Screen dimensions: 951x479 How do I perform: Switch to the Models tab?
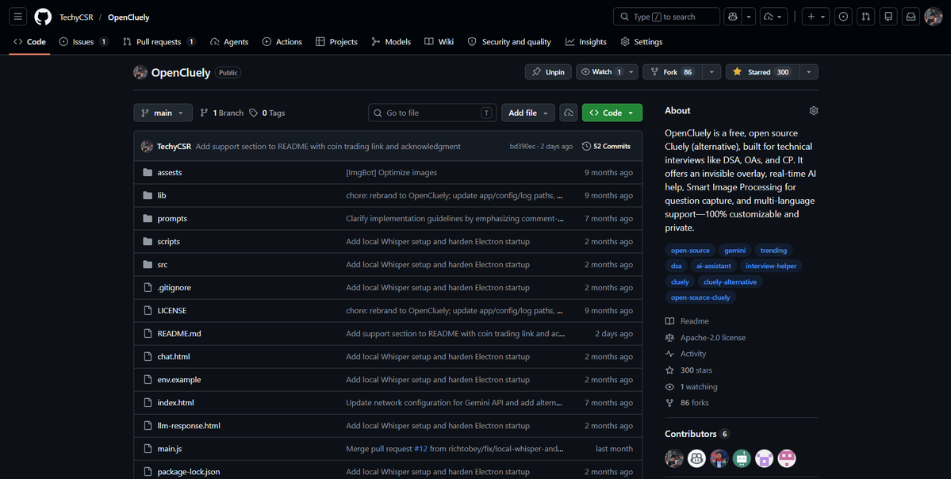click(x=391, y=42)
